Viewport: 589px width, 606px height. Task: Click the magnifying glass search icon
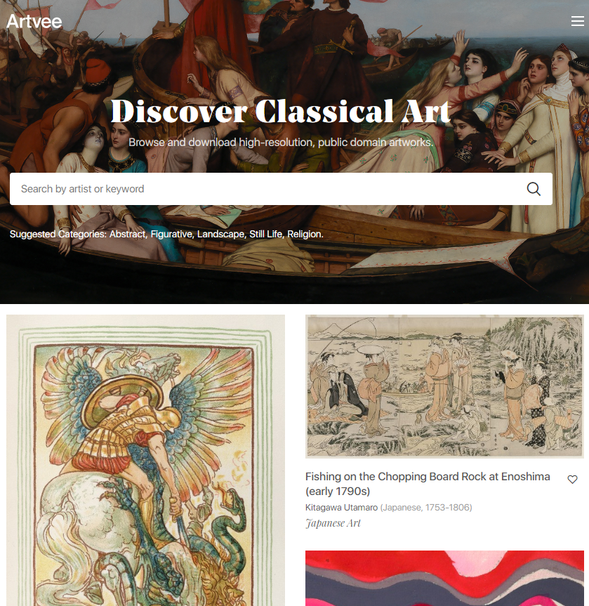(534, 189)
